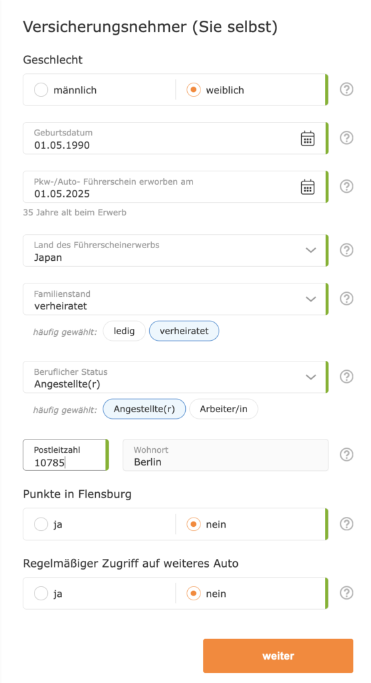Show help for Geschlecht field
Viewport: 371px width, 683px height.
[x=346, y=90]
